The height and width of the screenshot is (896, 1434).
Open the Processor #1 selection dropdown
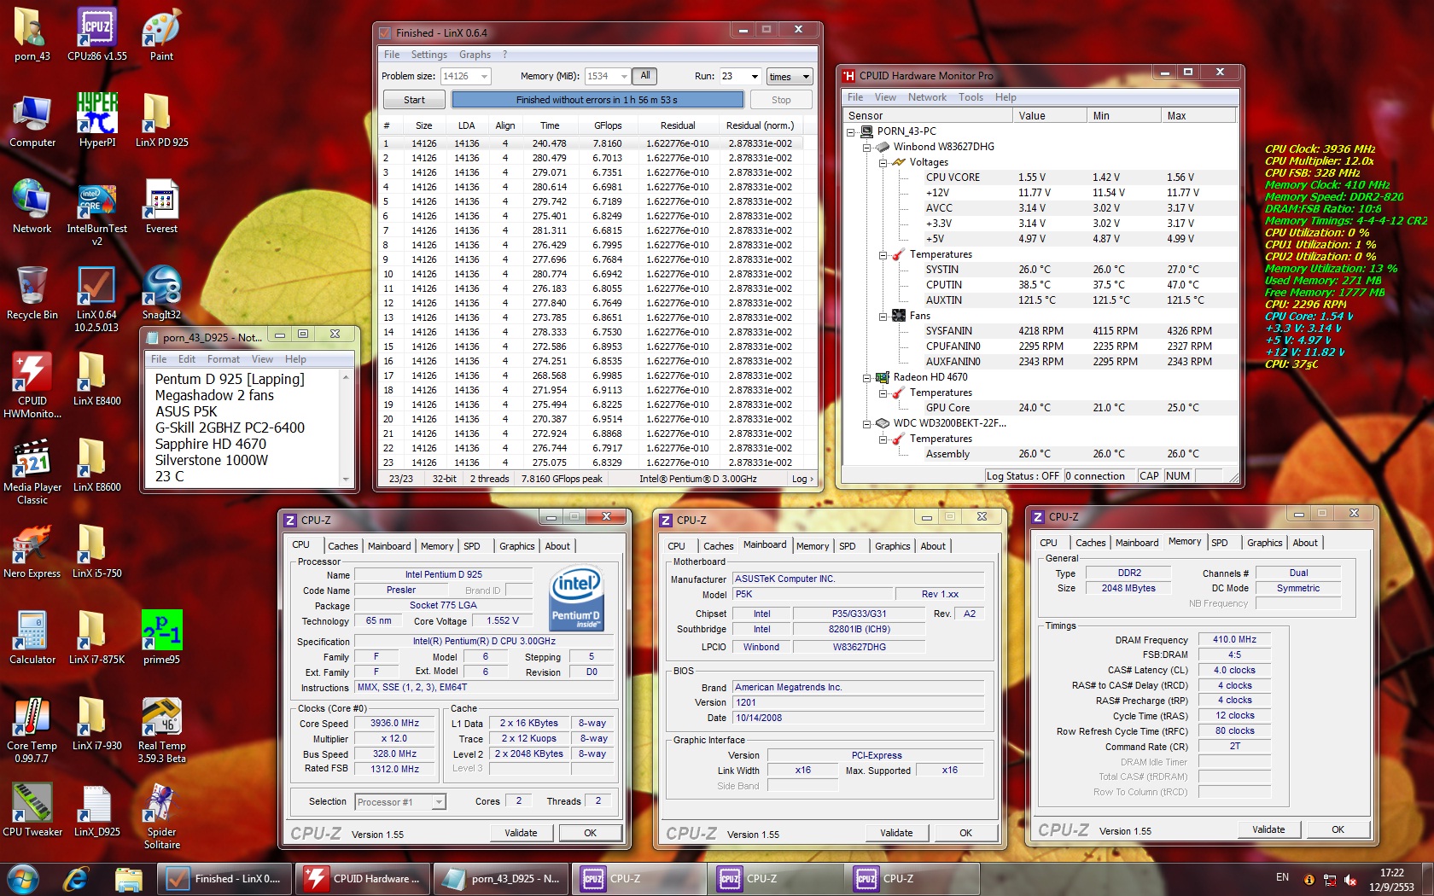click(x=439, y=802)
